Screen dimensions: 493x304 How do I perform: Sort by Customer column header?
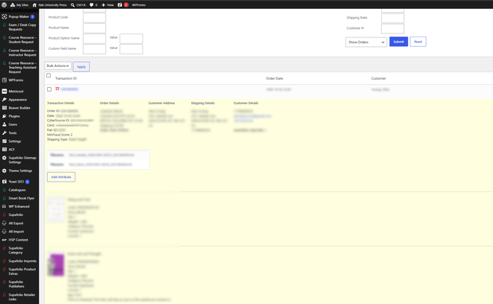point(379,78)
